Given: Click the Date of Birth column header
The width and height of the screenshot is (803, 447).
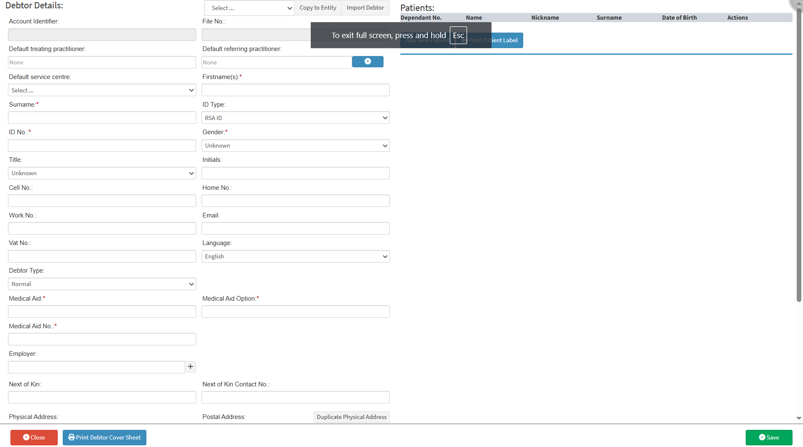Looking at the screenshot, I should point(679,18).
